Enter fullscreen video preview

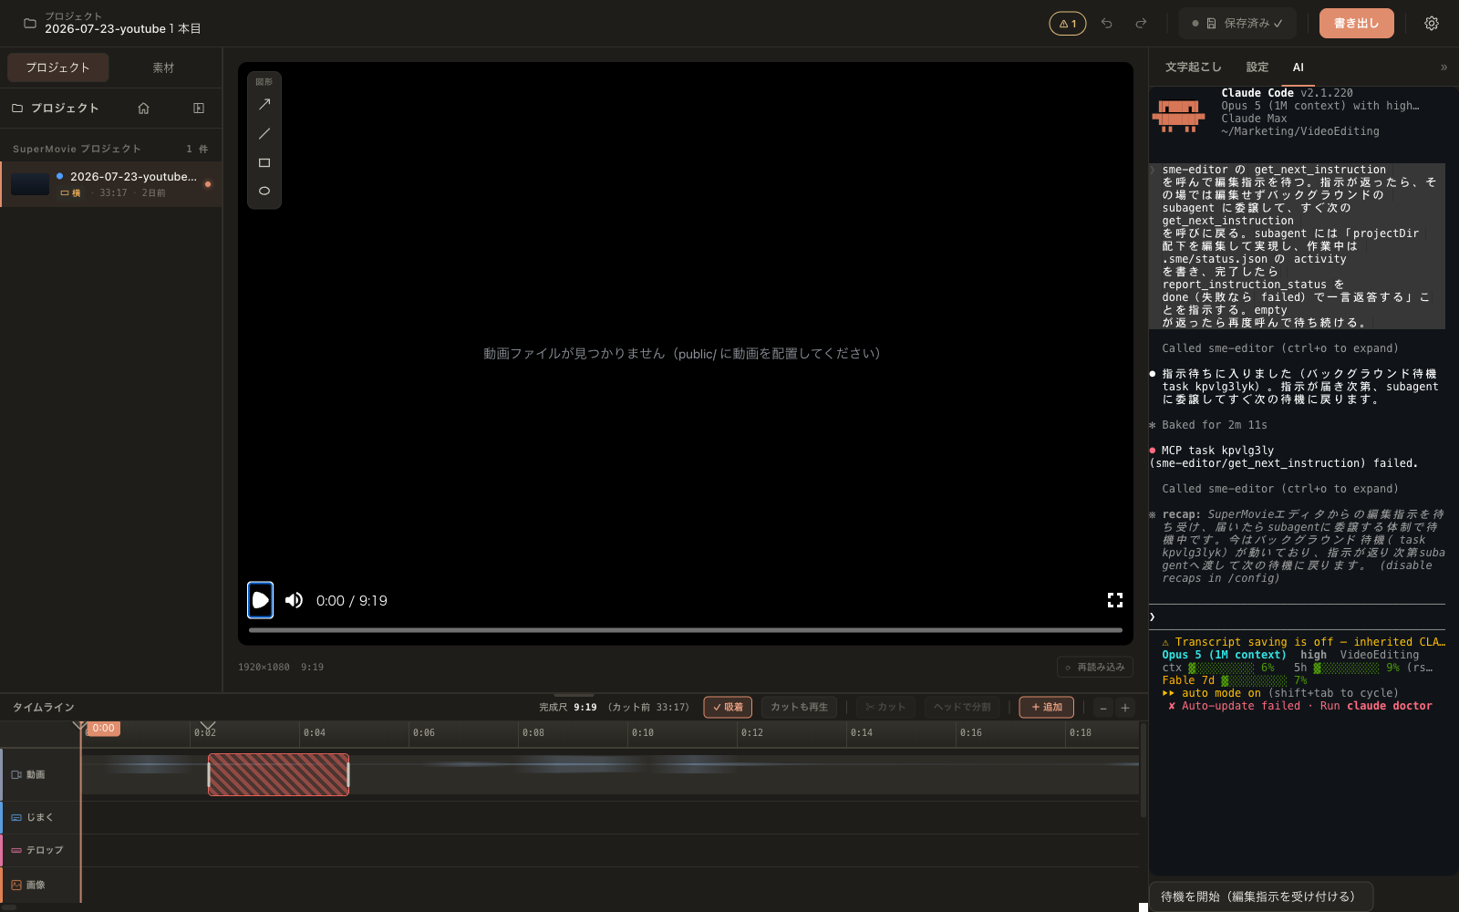(1114, 600)
